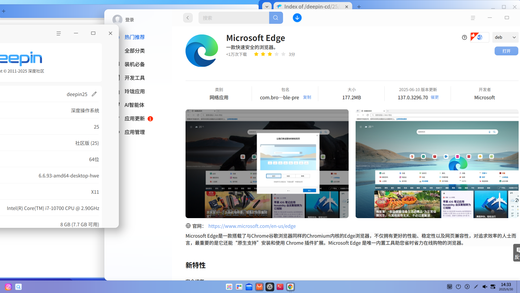The width and height of the screenshot is (520, 293).
Task: Click 复制 to copy the package name
Action: coord(307,97)
